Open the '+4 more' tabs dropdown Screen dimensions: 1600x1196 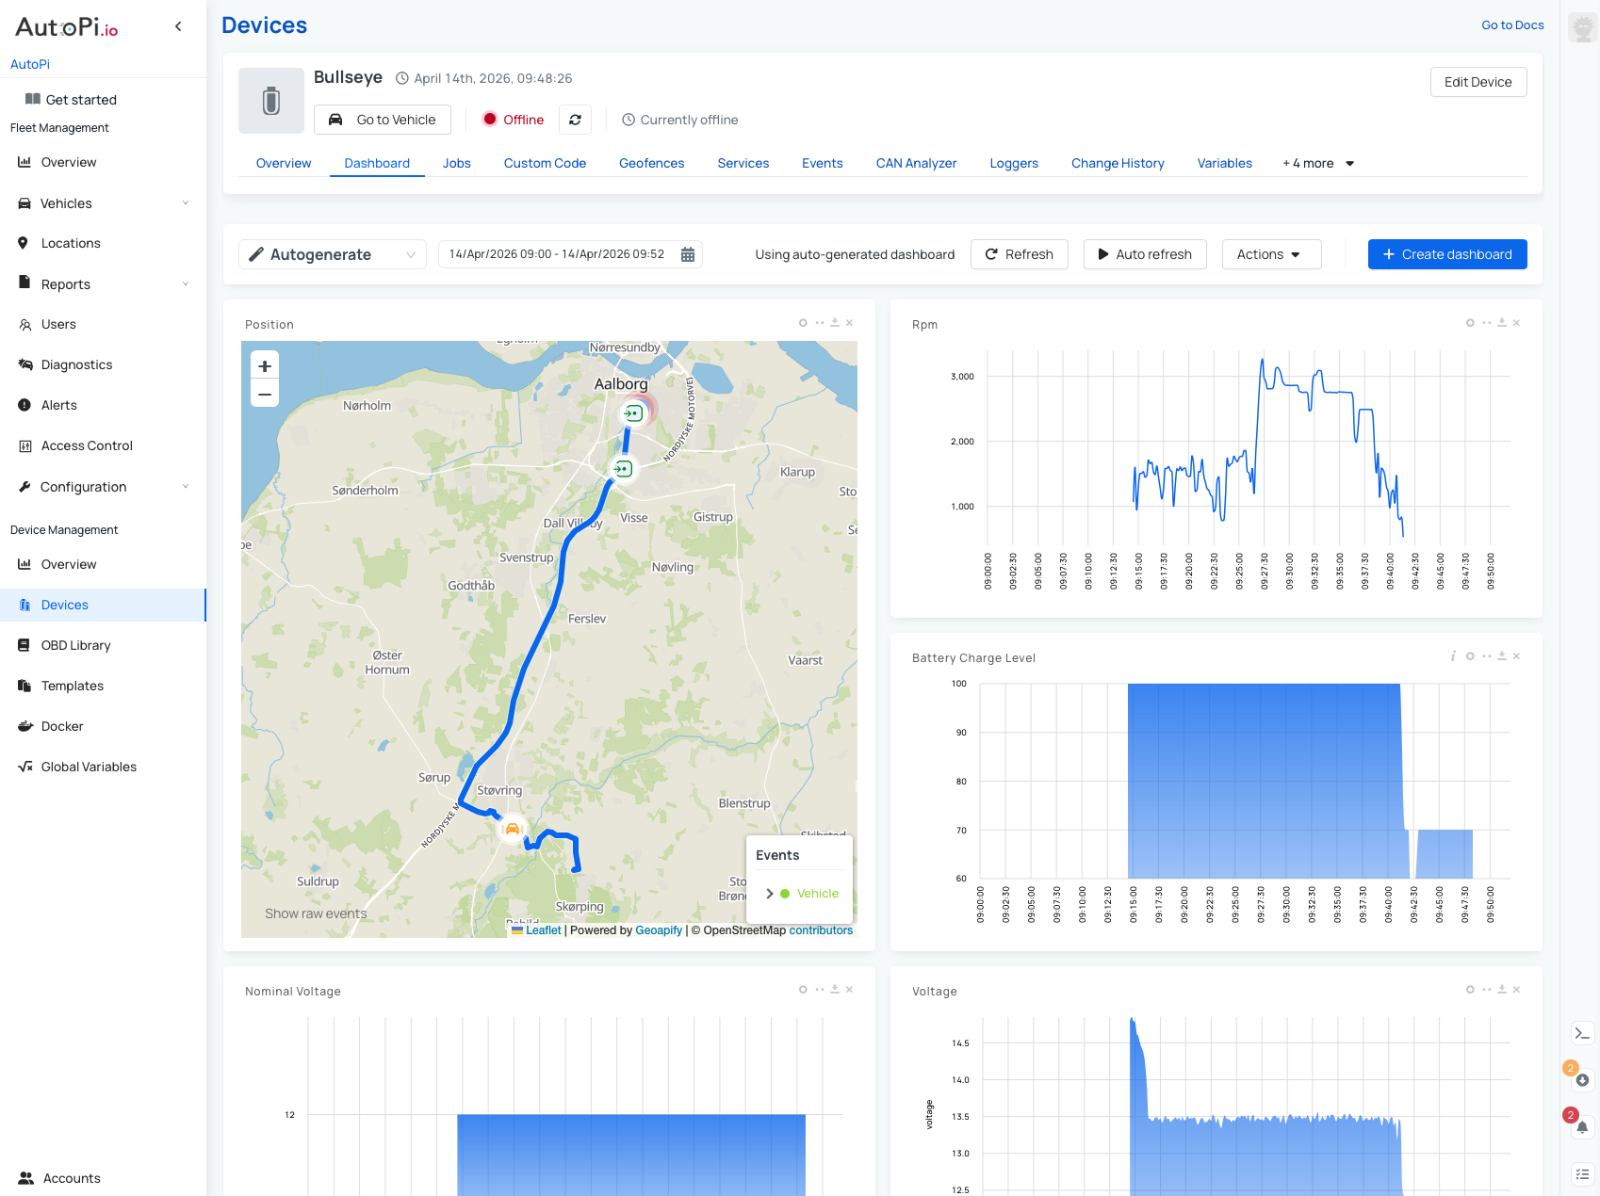[1315, 163]
